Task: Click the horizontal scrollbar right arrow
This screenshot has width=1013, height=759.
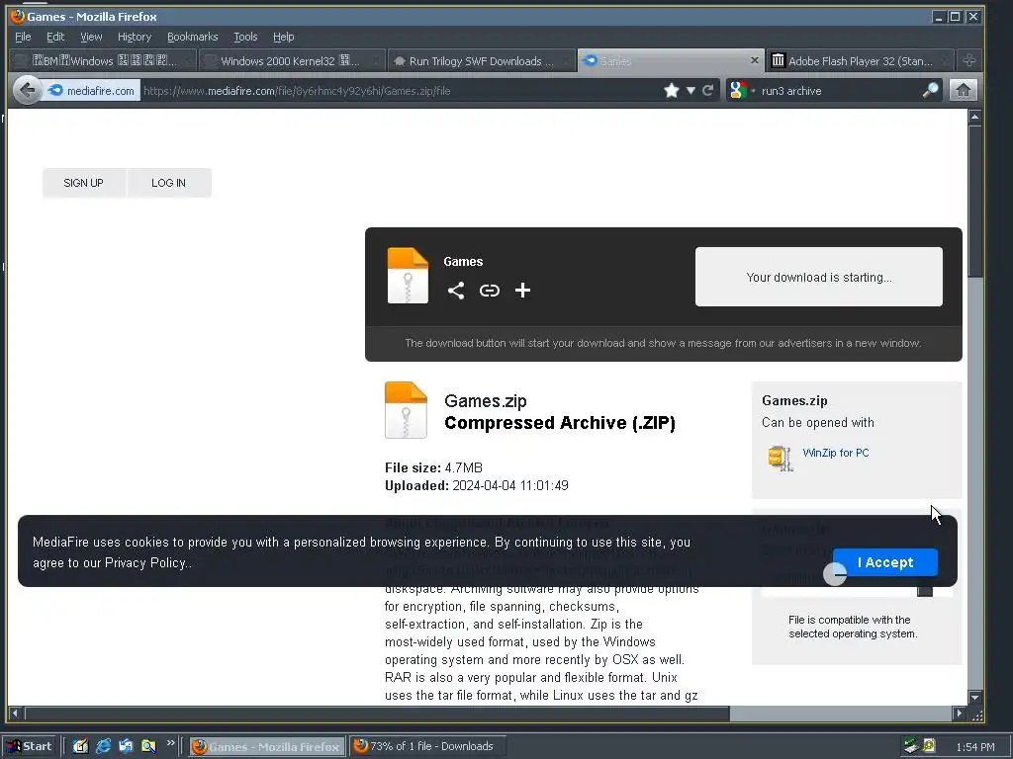Action: coord(960,714)
